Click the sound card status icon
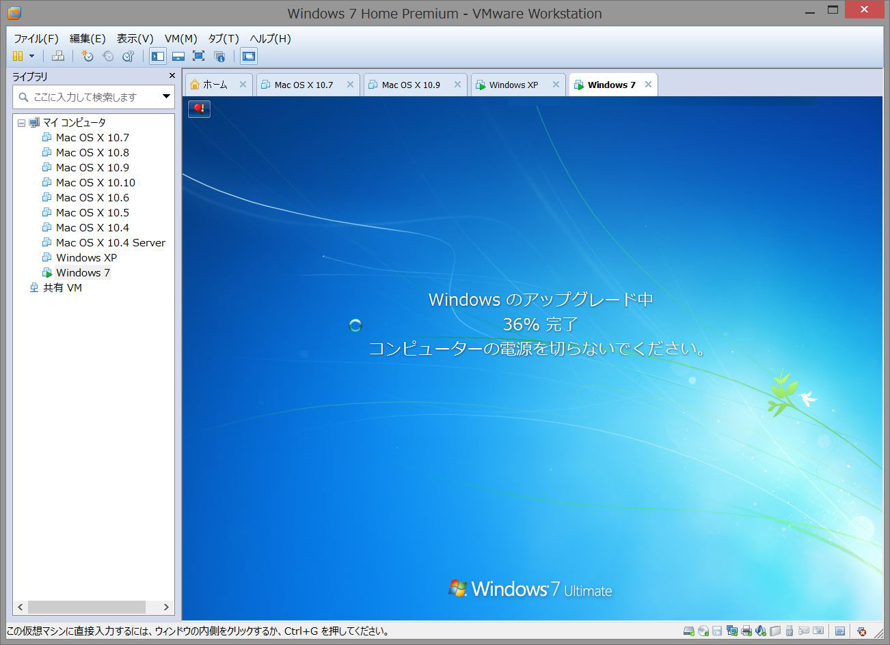Image resolution: width=890 pixels, height=645 pixels. [x=760, y=631]
